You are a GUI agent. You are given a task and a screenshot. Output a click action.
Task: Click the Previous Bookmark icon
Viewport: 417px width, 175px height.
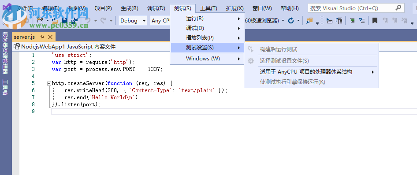(x=385, y=20)
